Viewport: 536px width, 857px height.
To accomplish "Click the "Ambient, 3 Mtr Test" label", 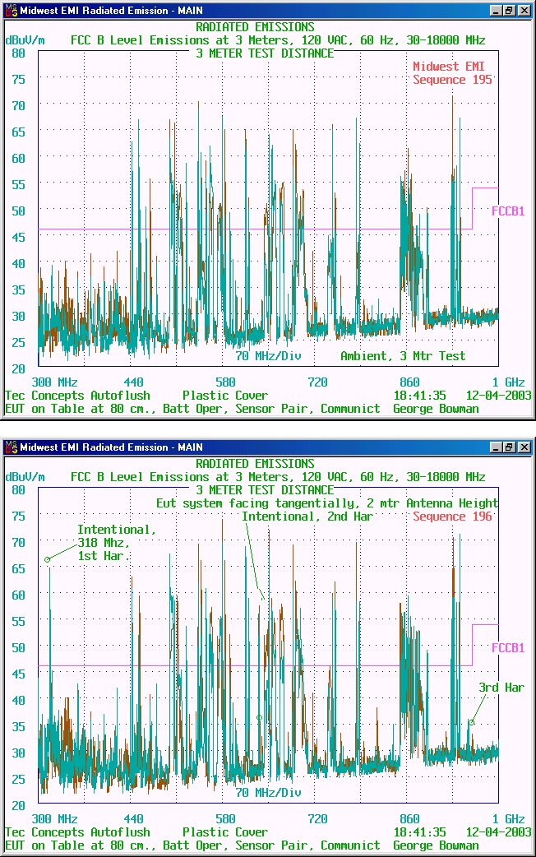I will pos(403,356).
